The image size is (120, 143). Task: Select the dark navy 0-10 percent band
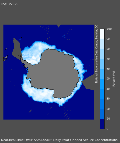[102, 124]
